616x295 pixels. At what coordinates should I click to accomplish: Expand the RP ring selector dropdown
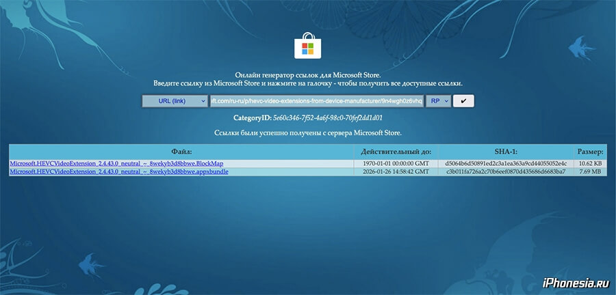click(438, 101)
